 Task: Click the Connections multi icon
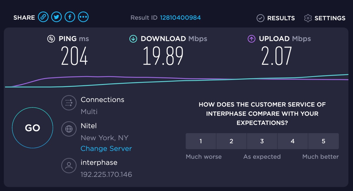69,103
